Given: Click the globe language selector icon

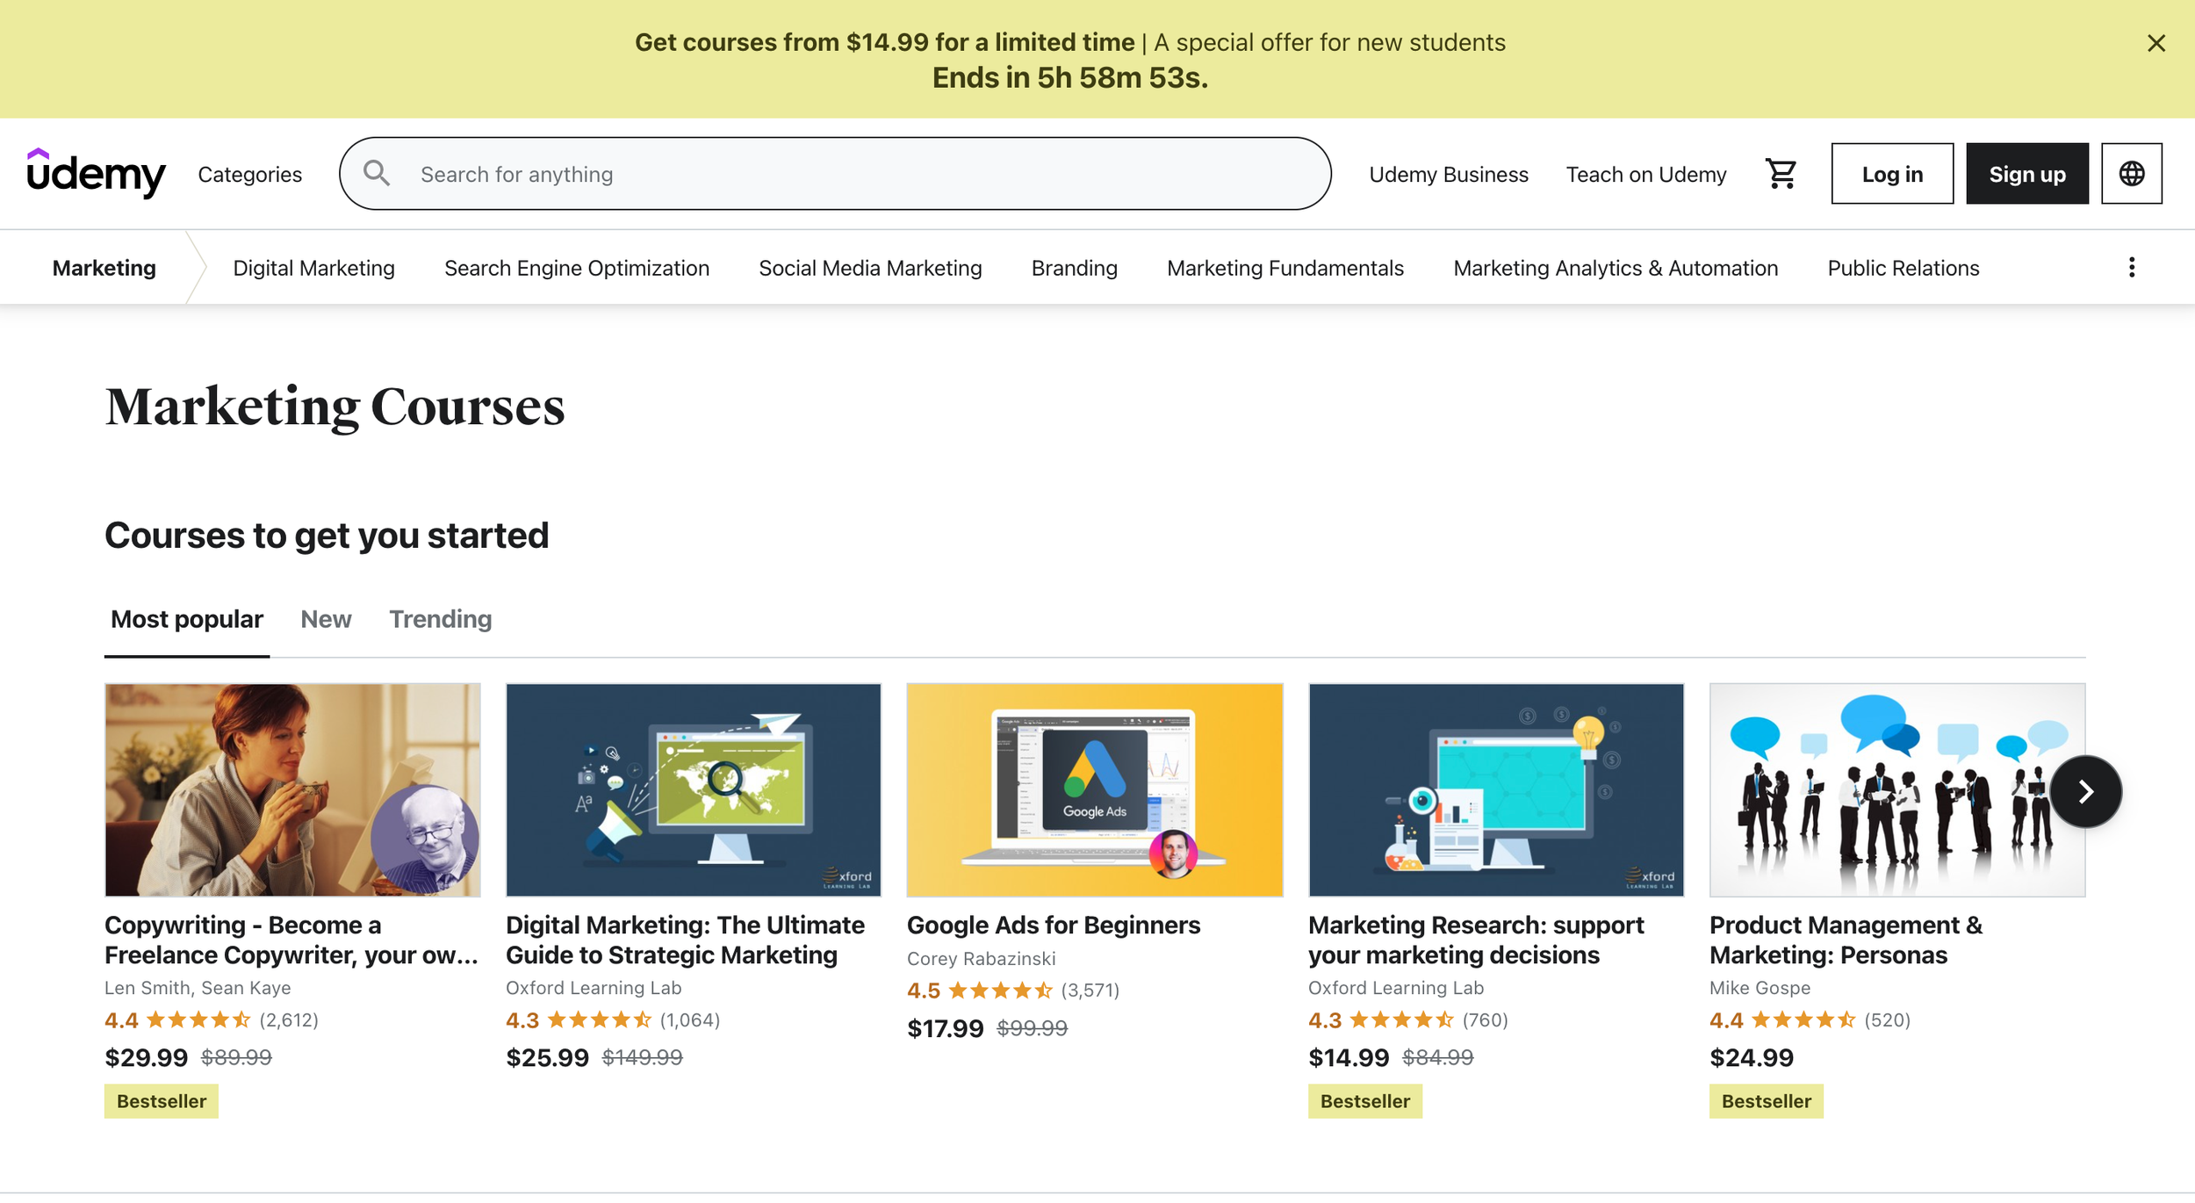Looking at the screenshot, I should click(x=2131, y=174).
